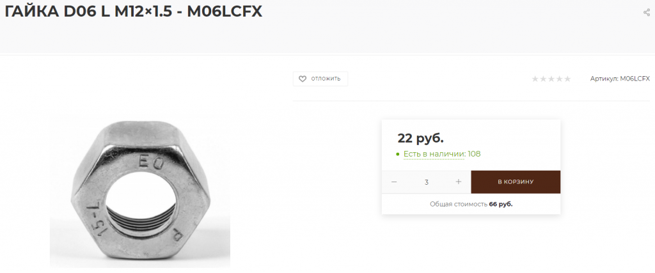
Task: Rate the product with one star
Action: [x=535, y=79]
